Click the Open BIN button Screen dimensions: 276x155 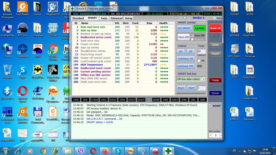pos(183,37)
